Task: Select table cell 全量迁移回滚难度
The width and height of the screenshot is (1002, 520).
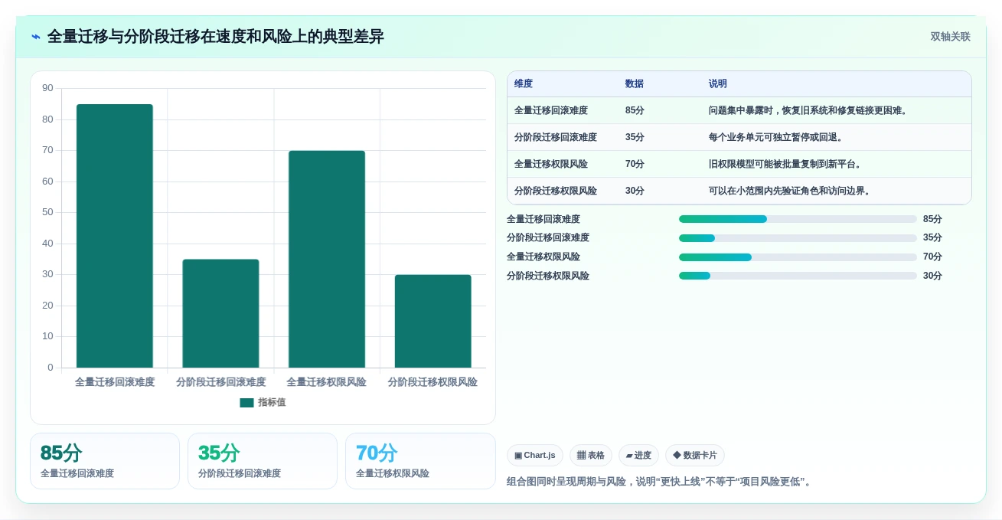Action: tap(551, 110)
